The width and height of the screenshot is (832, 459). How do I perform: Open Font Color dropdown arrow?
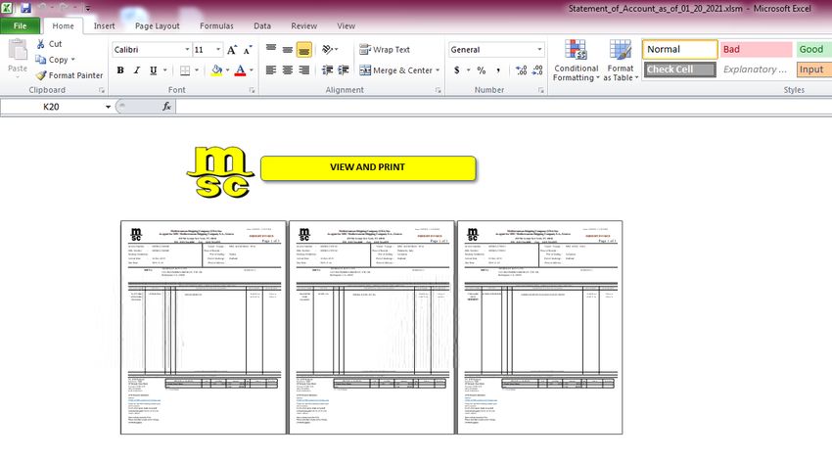click(251, 70)
